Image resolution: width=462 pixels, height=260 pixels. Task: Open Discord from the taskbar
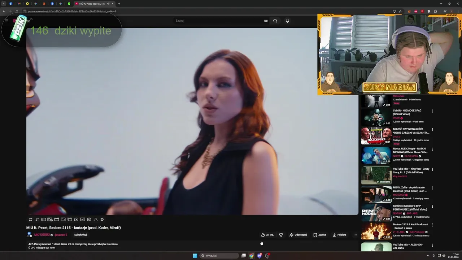click(x=259, y=256)
